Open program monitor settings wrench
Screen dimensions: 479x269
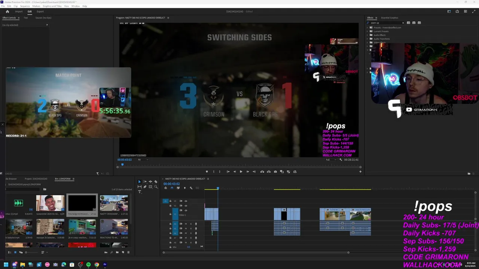(341, 160)
